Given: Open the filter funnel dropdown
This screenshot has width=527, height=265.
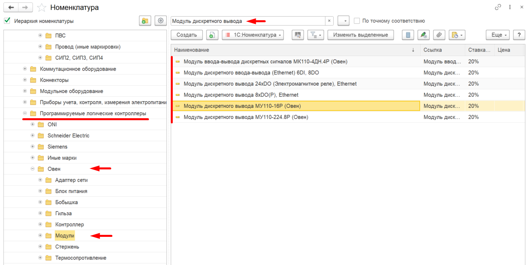Looking at the screenshot, I should pyautogui.click(x=316, y=35).
